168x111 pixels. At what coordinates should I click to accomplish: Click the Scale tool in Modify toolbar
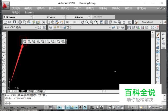click(158, 65)
